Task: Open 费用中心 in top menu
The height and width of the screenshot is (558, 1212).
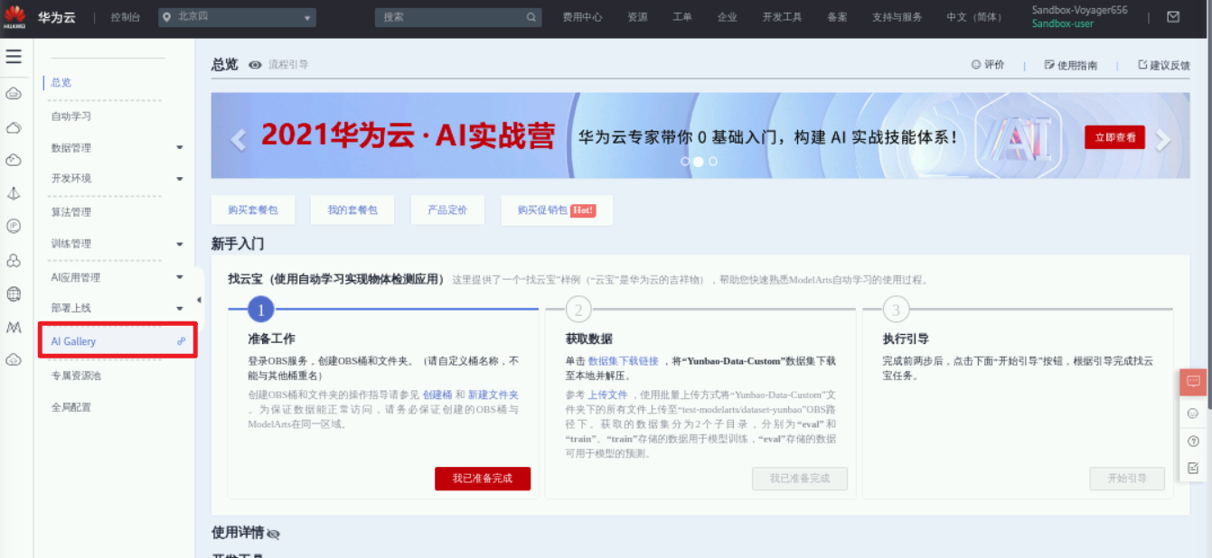Action: (582, 17)
